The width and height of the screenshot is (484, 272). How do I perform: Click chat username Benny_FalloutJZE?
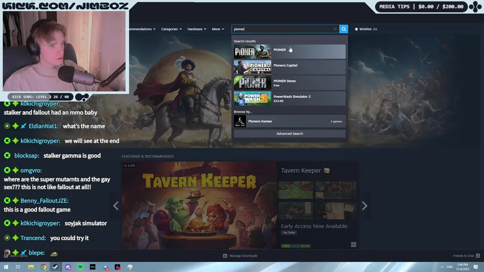tap(44, 201)
